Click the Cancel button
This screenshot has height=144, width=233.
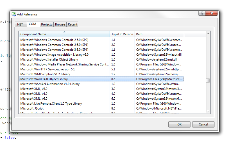pyautogui.click(x=203, y=124)
